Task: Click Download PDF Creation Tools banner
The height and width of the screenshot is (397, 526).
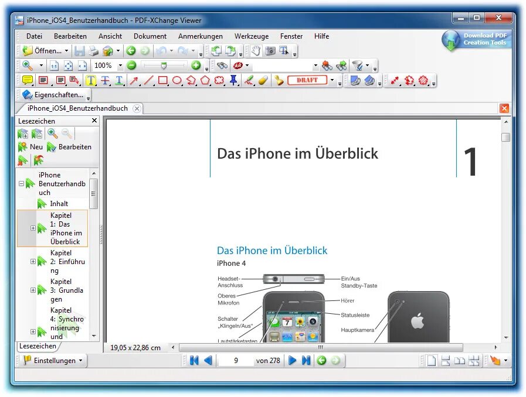Action: pos(476,39)
